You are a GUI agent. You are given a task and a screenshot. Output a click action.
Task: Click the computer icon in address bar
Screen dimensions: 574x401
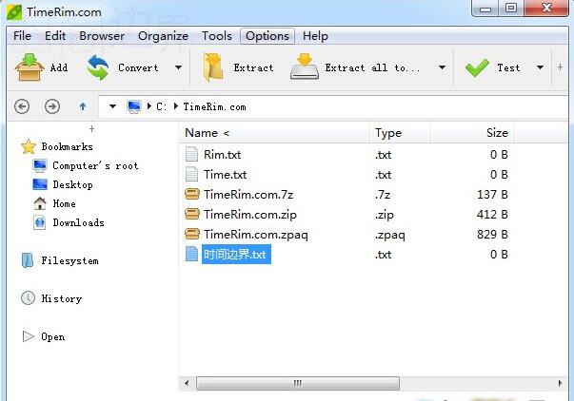(134, 106)
